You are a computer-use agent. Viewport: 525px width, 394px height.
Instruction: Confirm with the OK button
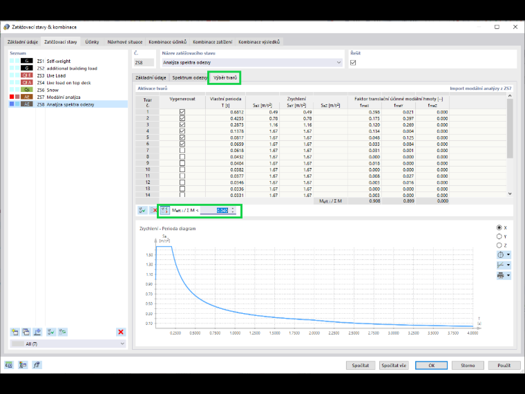(431, 365)
